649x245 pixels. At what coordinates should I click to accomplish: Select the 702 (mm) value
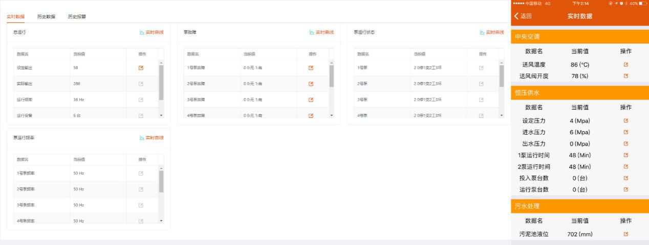coord(580,234)
